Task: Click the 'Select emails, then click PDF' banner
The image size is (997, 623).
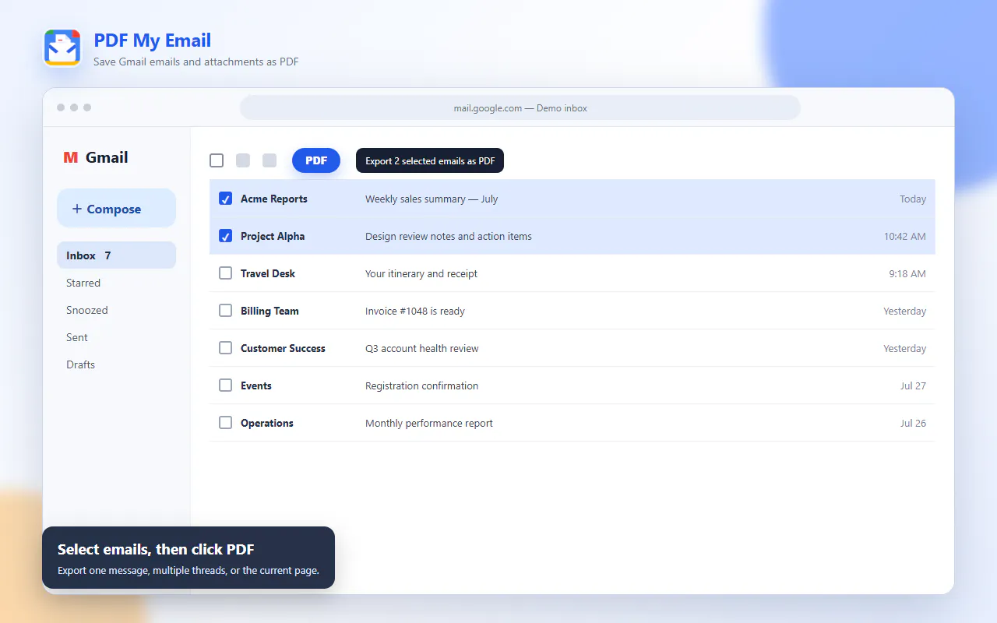Action: tap(188, 558)
